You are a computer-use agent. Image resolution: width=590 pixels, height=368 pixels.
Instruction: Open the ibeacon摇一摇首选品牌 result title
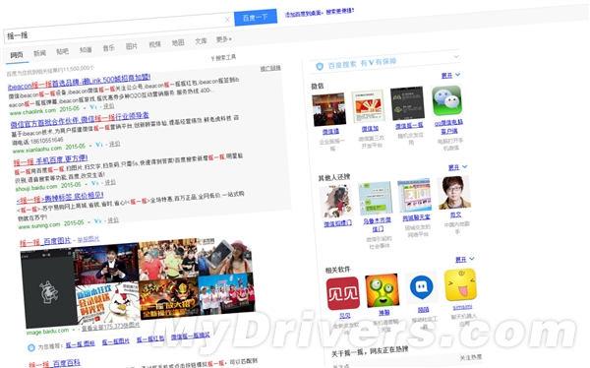pyautogui.click(x=79, y=82)
